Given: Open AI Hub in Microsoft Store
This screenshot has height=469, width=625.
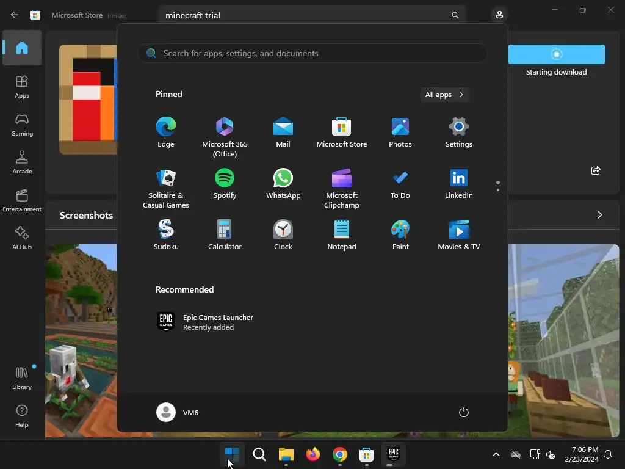Looking at the screenshot, I should [22, 238].
